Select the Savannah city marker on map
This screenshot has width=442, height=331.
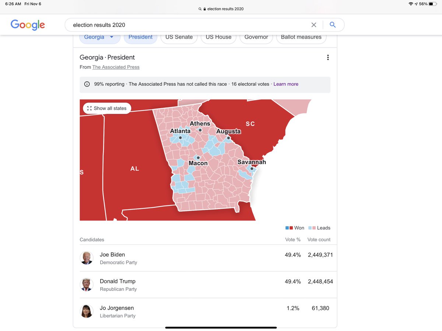point(252,169)
